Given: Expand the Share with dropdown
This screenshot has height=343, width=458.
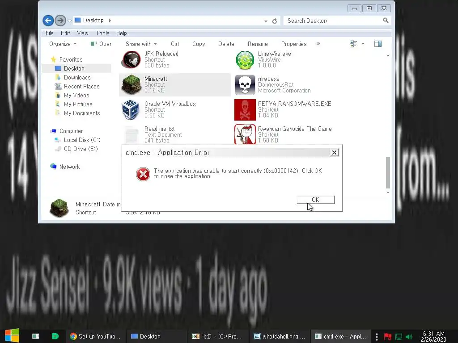Looking at the screenshot, I should 141,44.
